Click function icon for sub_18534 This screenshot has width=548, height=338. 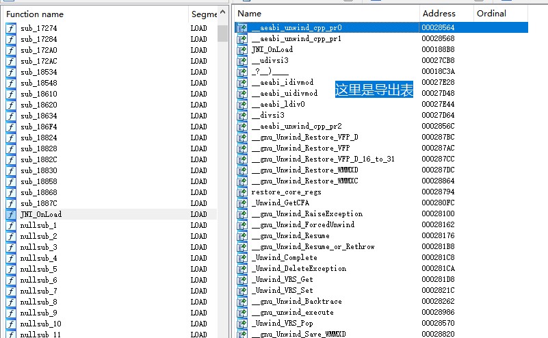coord(11,72)
